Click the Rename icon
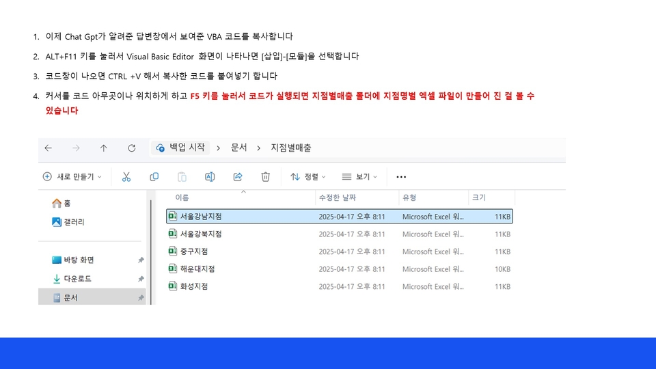 tap(210, 177)
